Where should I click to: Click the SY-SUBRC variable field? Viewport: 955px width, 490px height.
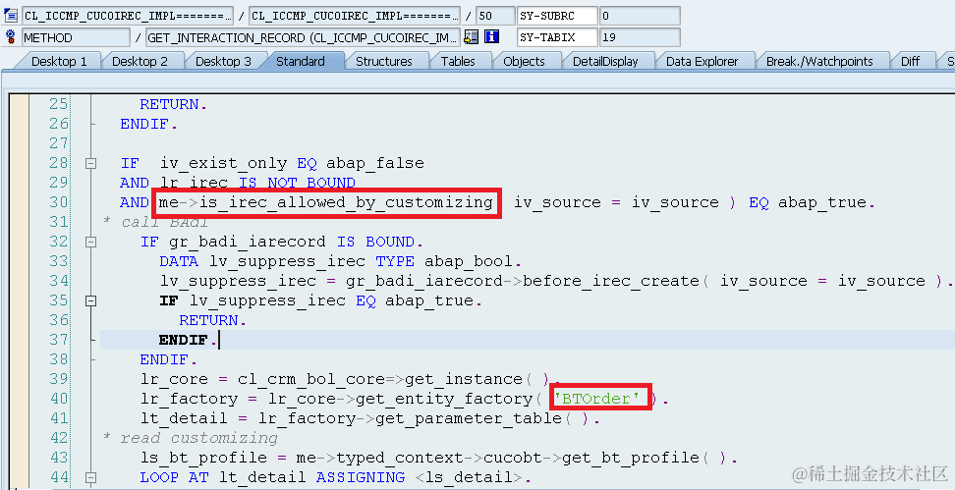[x=557, y=16]
